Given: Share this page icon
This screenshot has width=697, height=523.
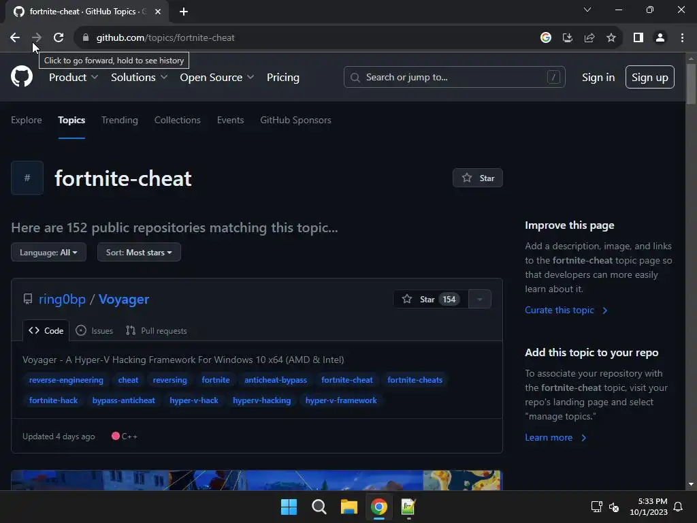Looking at the screenshot, I should tap(589, 38).
